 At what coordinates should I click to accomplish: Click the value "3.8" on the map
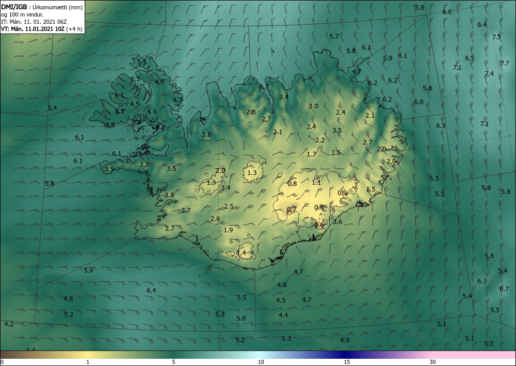tap(206, 134)
